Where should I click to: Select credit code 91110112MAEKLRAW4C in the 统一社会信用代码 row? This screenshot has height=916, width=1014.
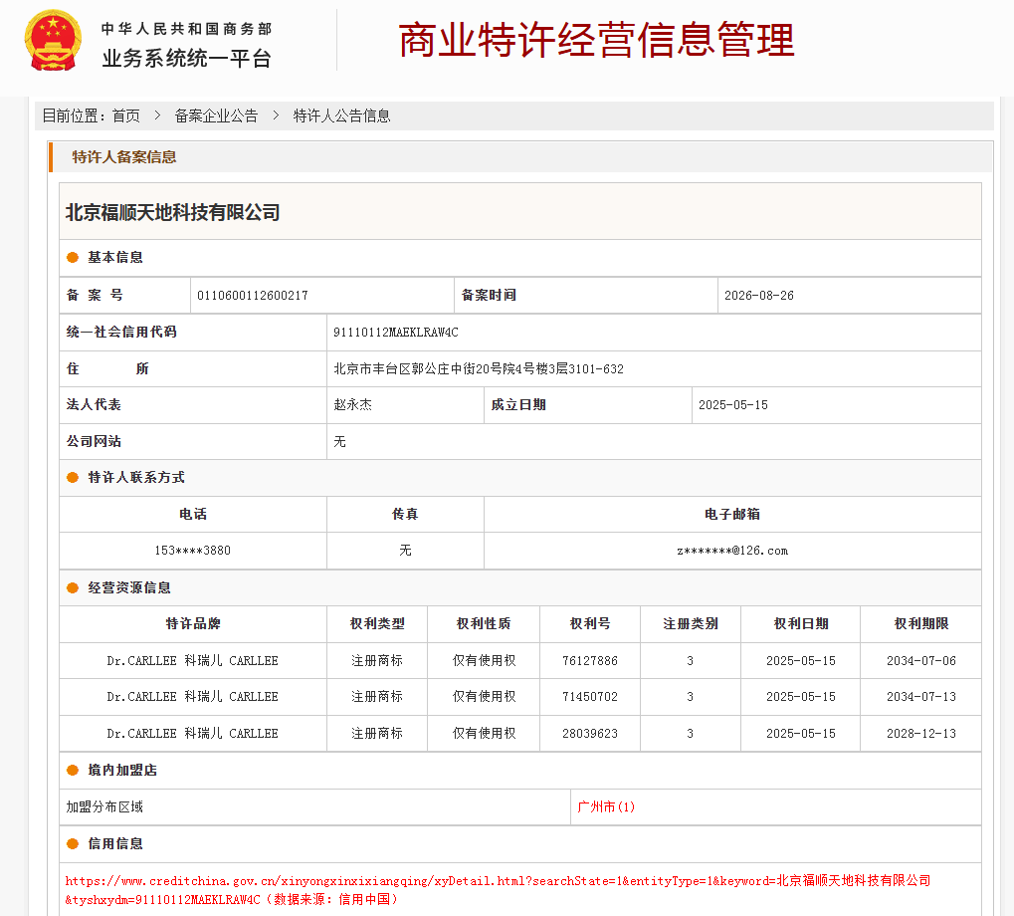click(396, 333)
